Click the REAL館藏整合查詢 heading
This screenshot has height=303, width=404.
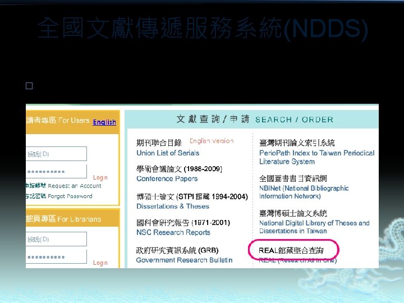coord(291,250)
